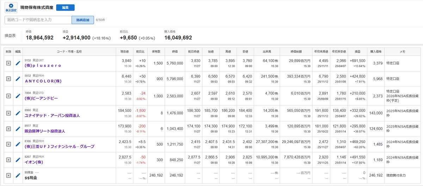Remove the ビーアンドビー holding row
Viewport: 423px width, 186px height.
[x=8, y=96]
